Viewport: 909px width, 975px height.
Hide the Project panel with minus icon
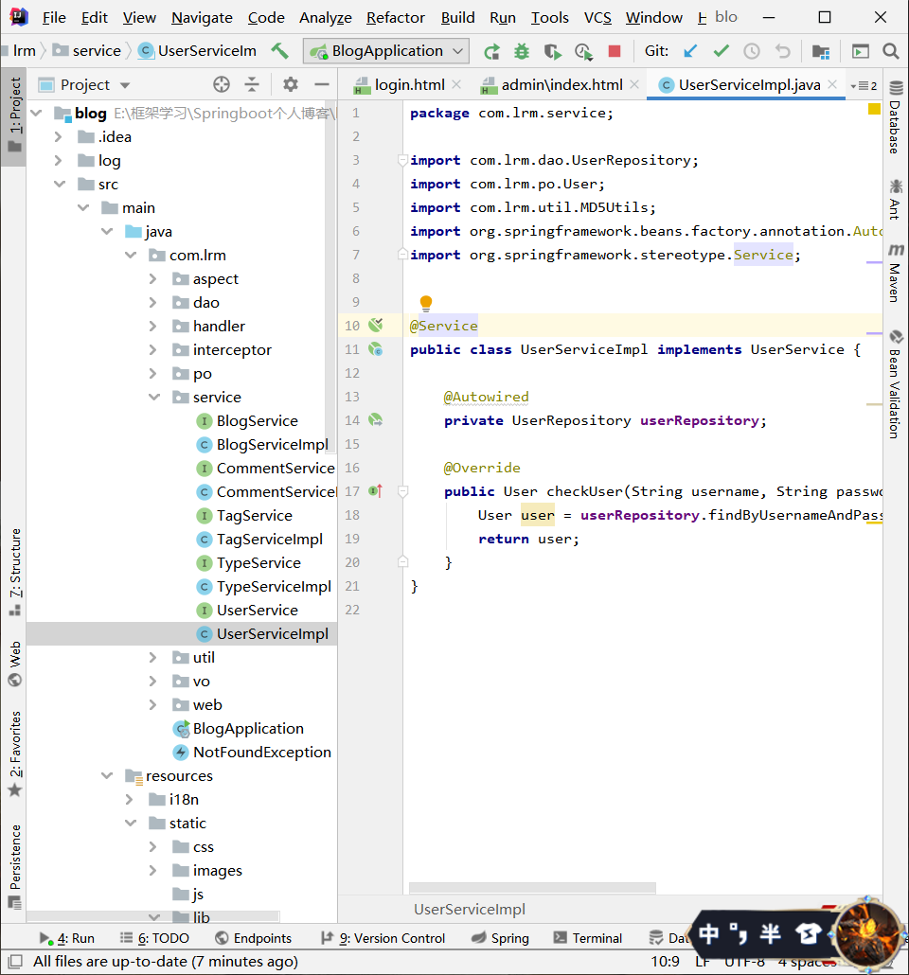322,84
